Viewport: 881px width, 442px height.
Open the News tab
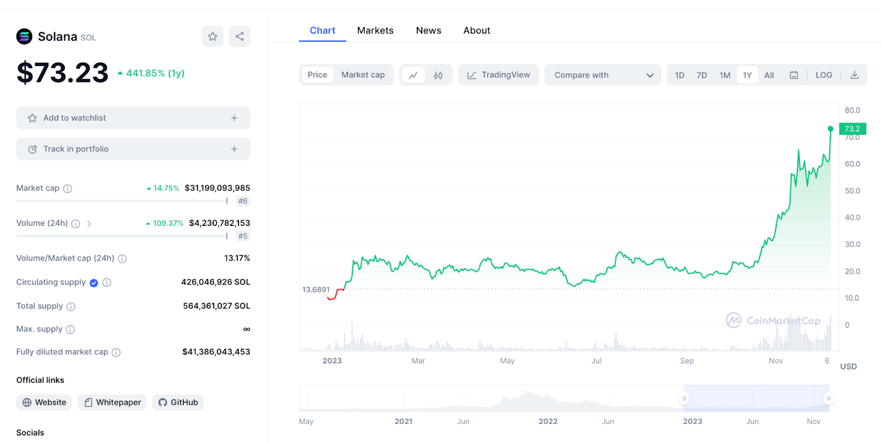429,31
